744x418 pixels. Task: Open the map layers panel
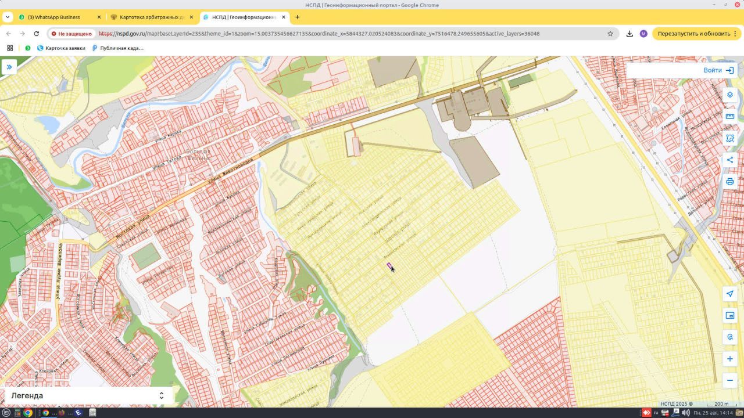click(x=730, y=95)
